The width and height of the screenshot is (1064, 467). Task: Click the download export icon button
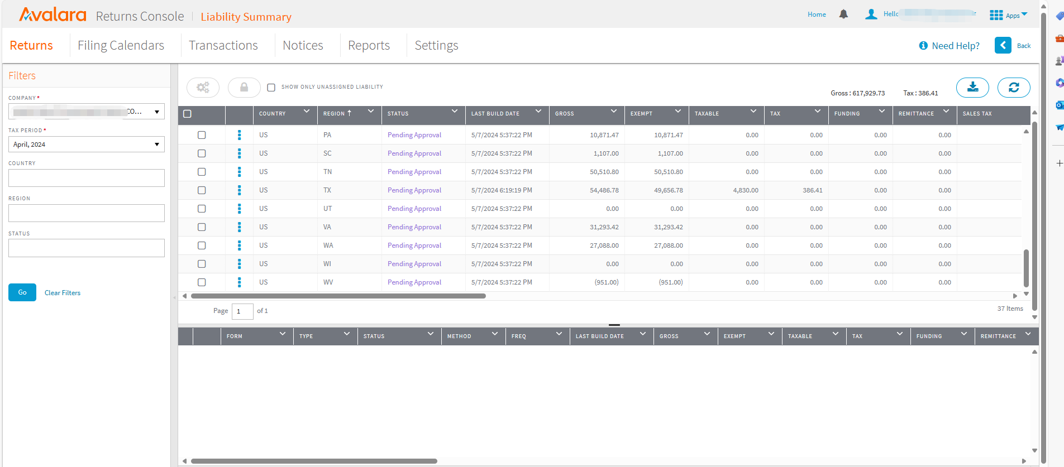(x=972, y=87)
